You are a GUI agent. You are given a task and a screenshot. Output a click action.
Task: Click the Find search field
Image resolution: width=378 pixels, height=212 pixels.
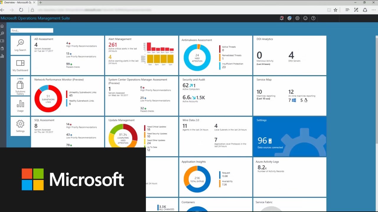point(32,30)
